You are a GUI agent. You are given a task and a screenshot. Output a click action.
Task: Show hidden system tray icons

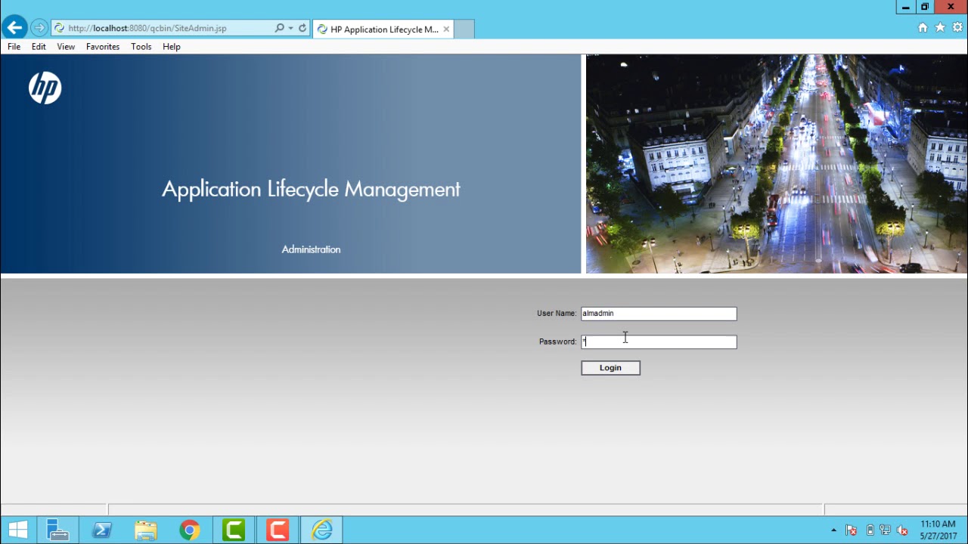coord(833,530)
